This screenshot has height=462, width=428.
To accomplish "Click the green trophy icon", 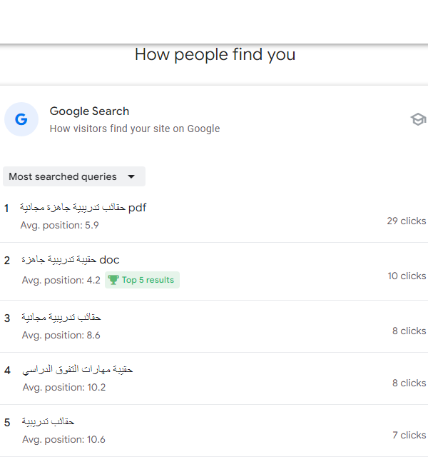I will (x=113, y=280).
